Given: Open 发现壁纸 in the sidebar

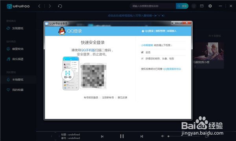Looking at the screenshot, I should pos(18,28).
